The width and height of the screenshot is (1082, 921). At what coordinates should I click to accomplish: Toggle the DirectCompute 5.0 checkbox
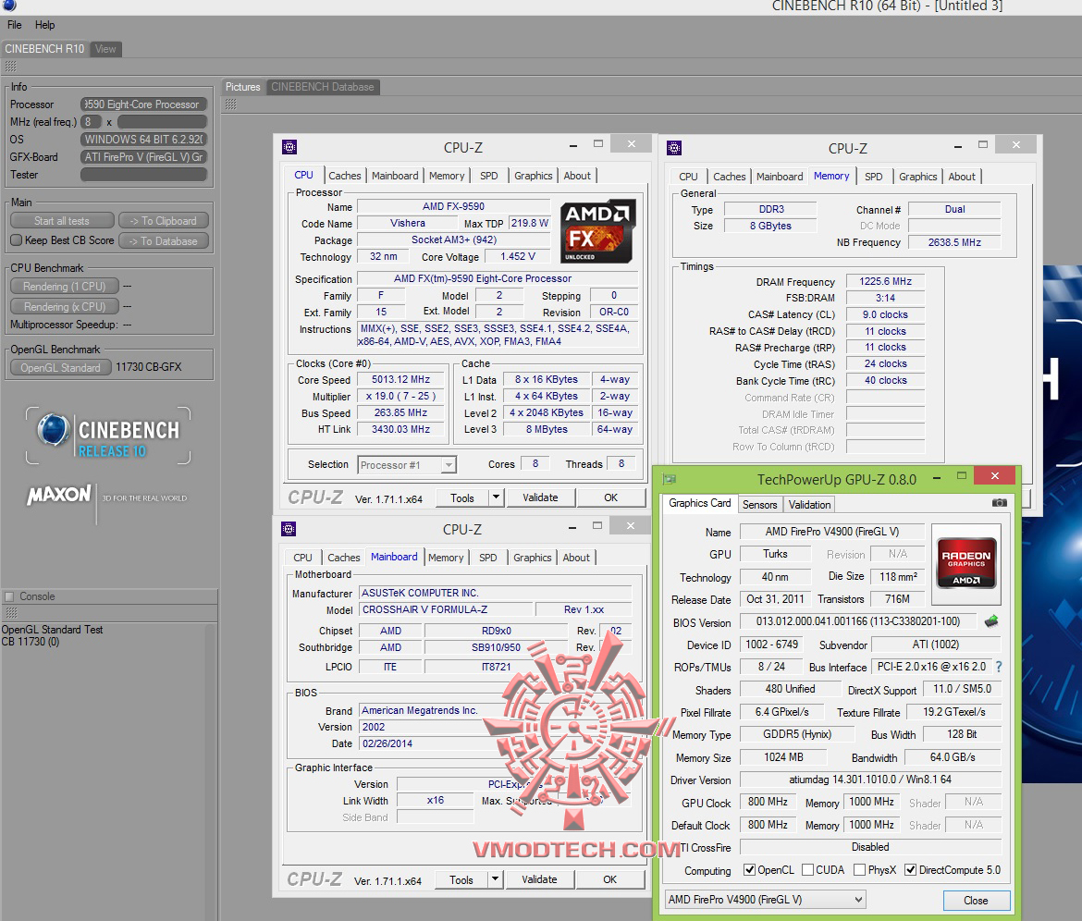click(910, 870)
